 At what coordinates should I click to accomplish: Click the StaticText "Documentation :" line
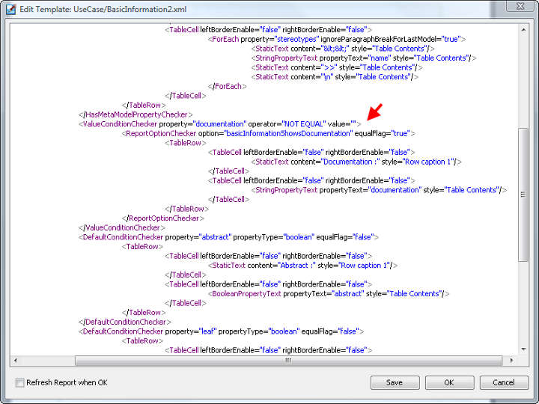[x=356, y=162]
